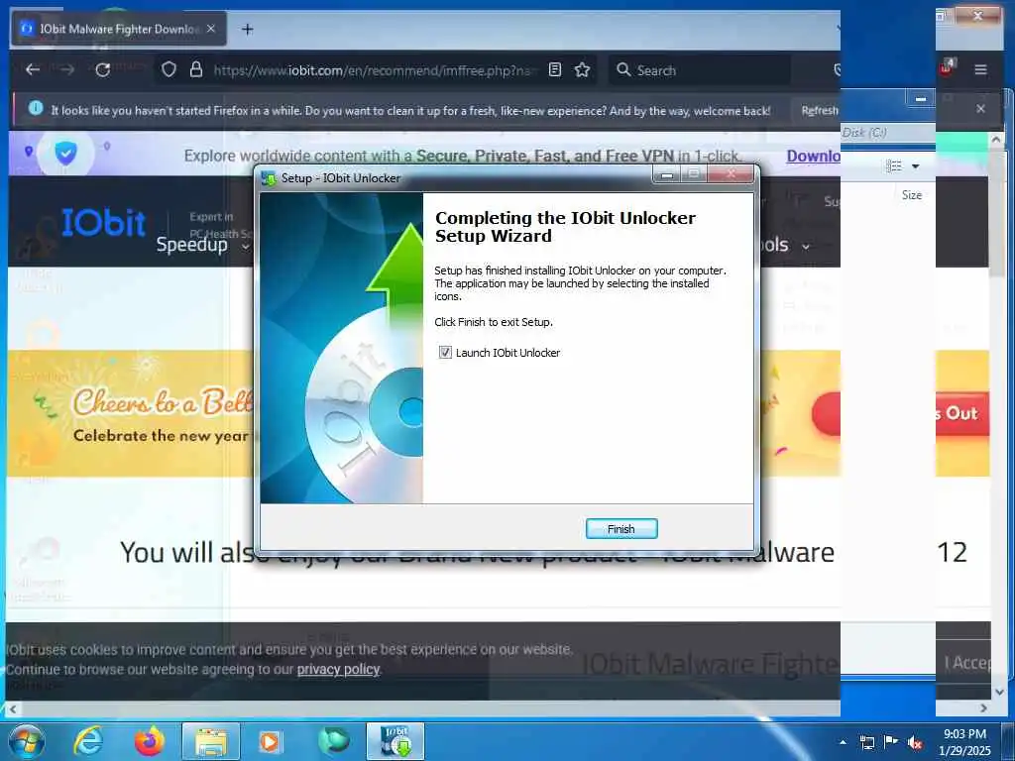Show hidden system tray icons

843,742
